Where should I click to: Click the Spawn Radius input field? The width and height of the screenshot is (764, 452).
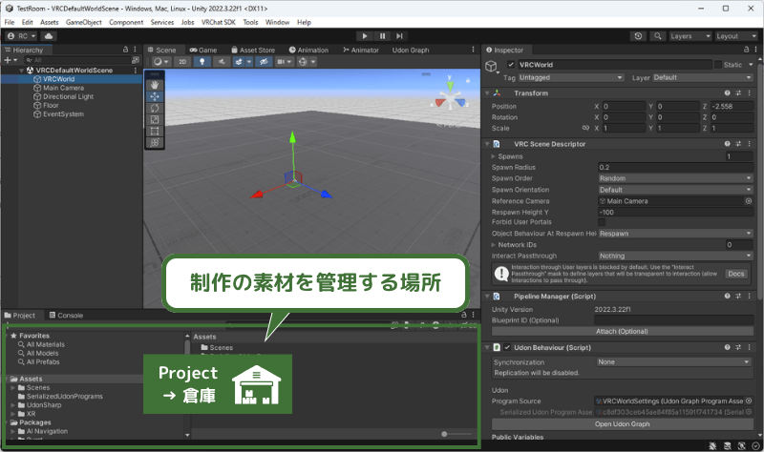[676, 168]
